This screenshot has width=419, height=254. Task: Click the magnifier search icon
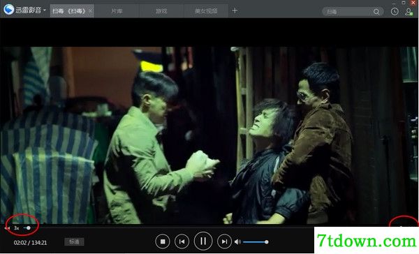tap(376, 12)
